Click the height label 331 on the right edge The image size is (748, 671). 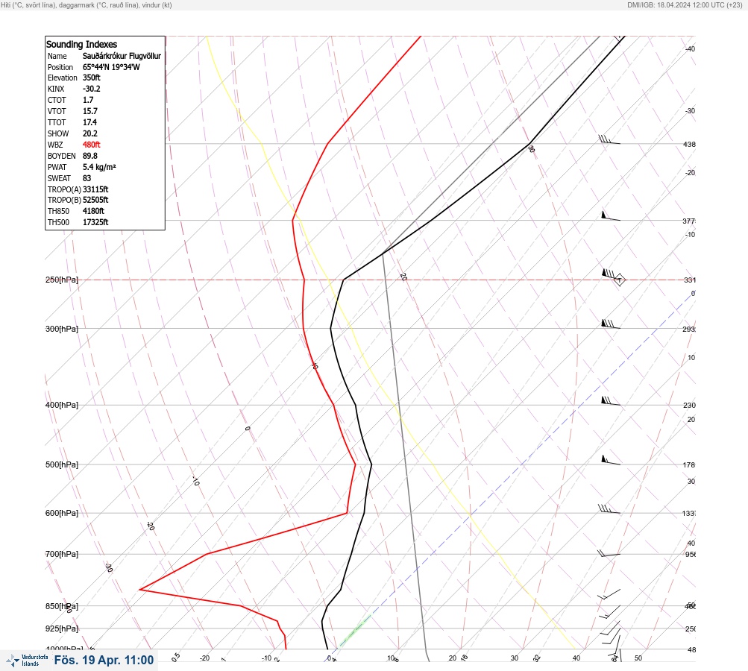click(689, 280)
